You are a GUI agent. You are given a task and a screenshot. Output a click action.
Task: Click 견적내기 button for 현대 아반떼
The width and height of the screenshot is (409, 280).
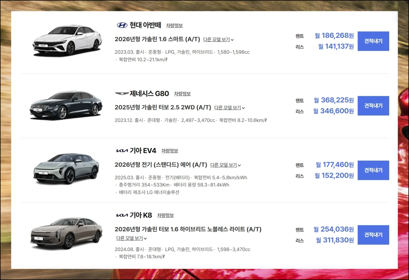coord(373,41)
